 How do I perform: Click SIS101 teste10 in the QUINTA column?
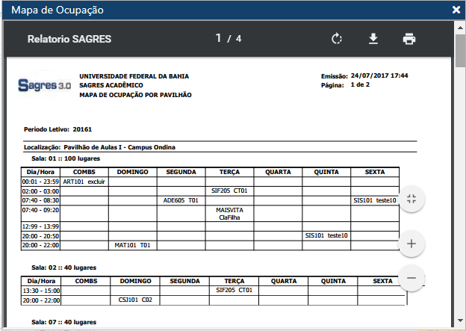pyautogui.click(x=326, y=235)
